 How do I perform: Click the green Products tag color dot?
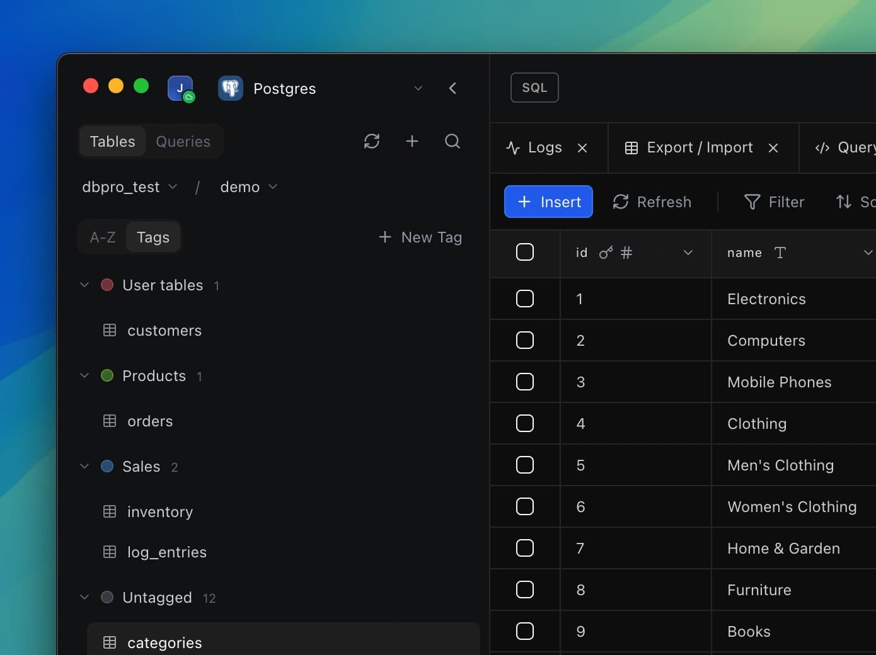pos(107,376)
